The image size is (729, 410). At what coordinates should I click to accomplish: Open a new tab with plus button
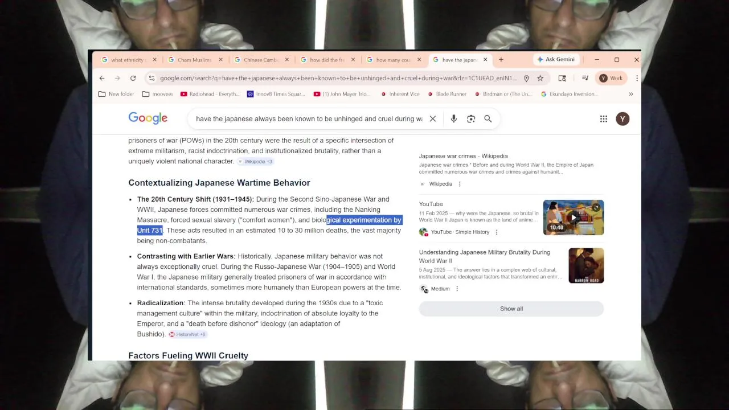[x=501, y=59]
